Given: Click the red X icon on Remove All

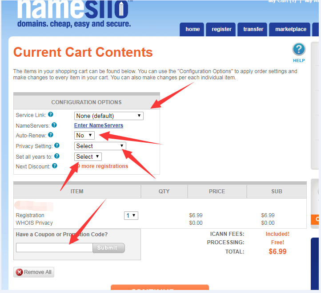Looking at the screenshot, I should coord(19,272).
